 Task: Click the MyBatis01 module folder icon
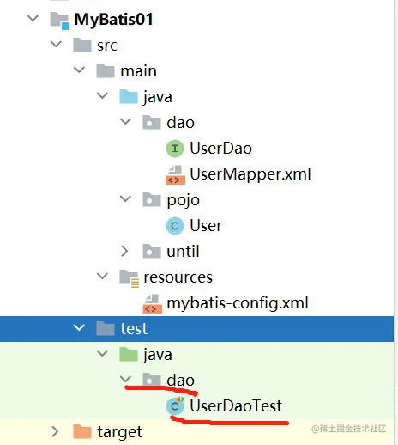(59, 21)
